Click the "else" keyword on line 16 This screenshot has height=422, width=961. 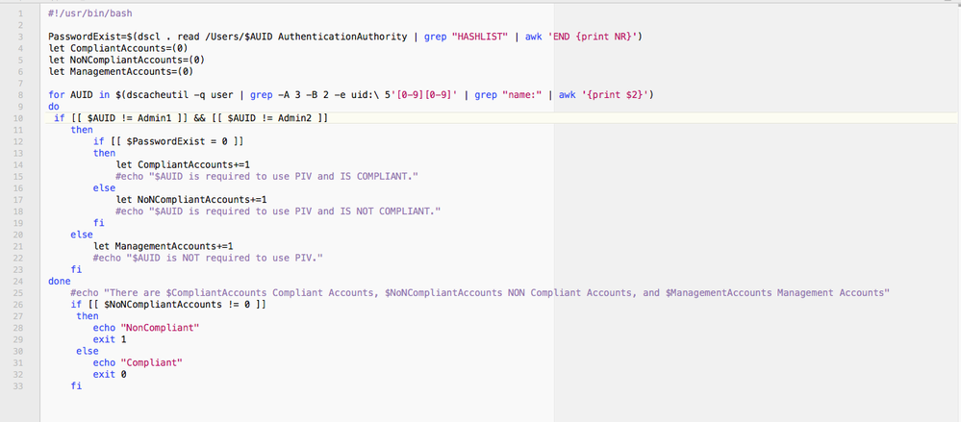[x=104, y=188]
